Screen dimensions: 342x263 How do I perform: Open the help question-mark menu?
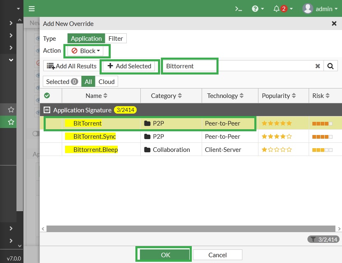[258, 9]
